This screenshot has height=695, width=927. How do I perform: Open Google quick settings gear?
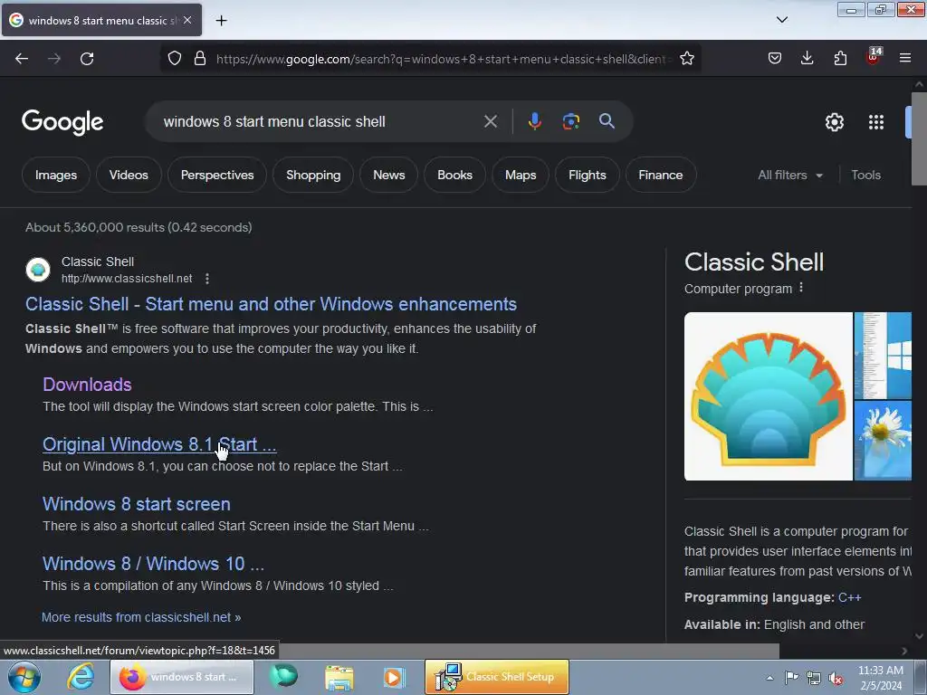point(834,122)
